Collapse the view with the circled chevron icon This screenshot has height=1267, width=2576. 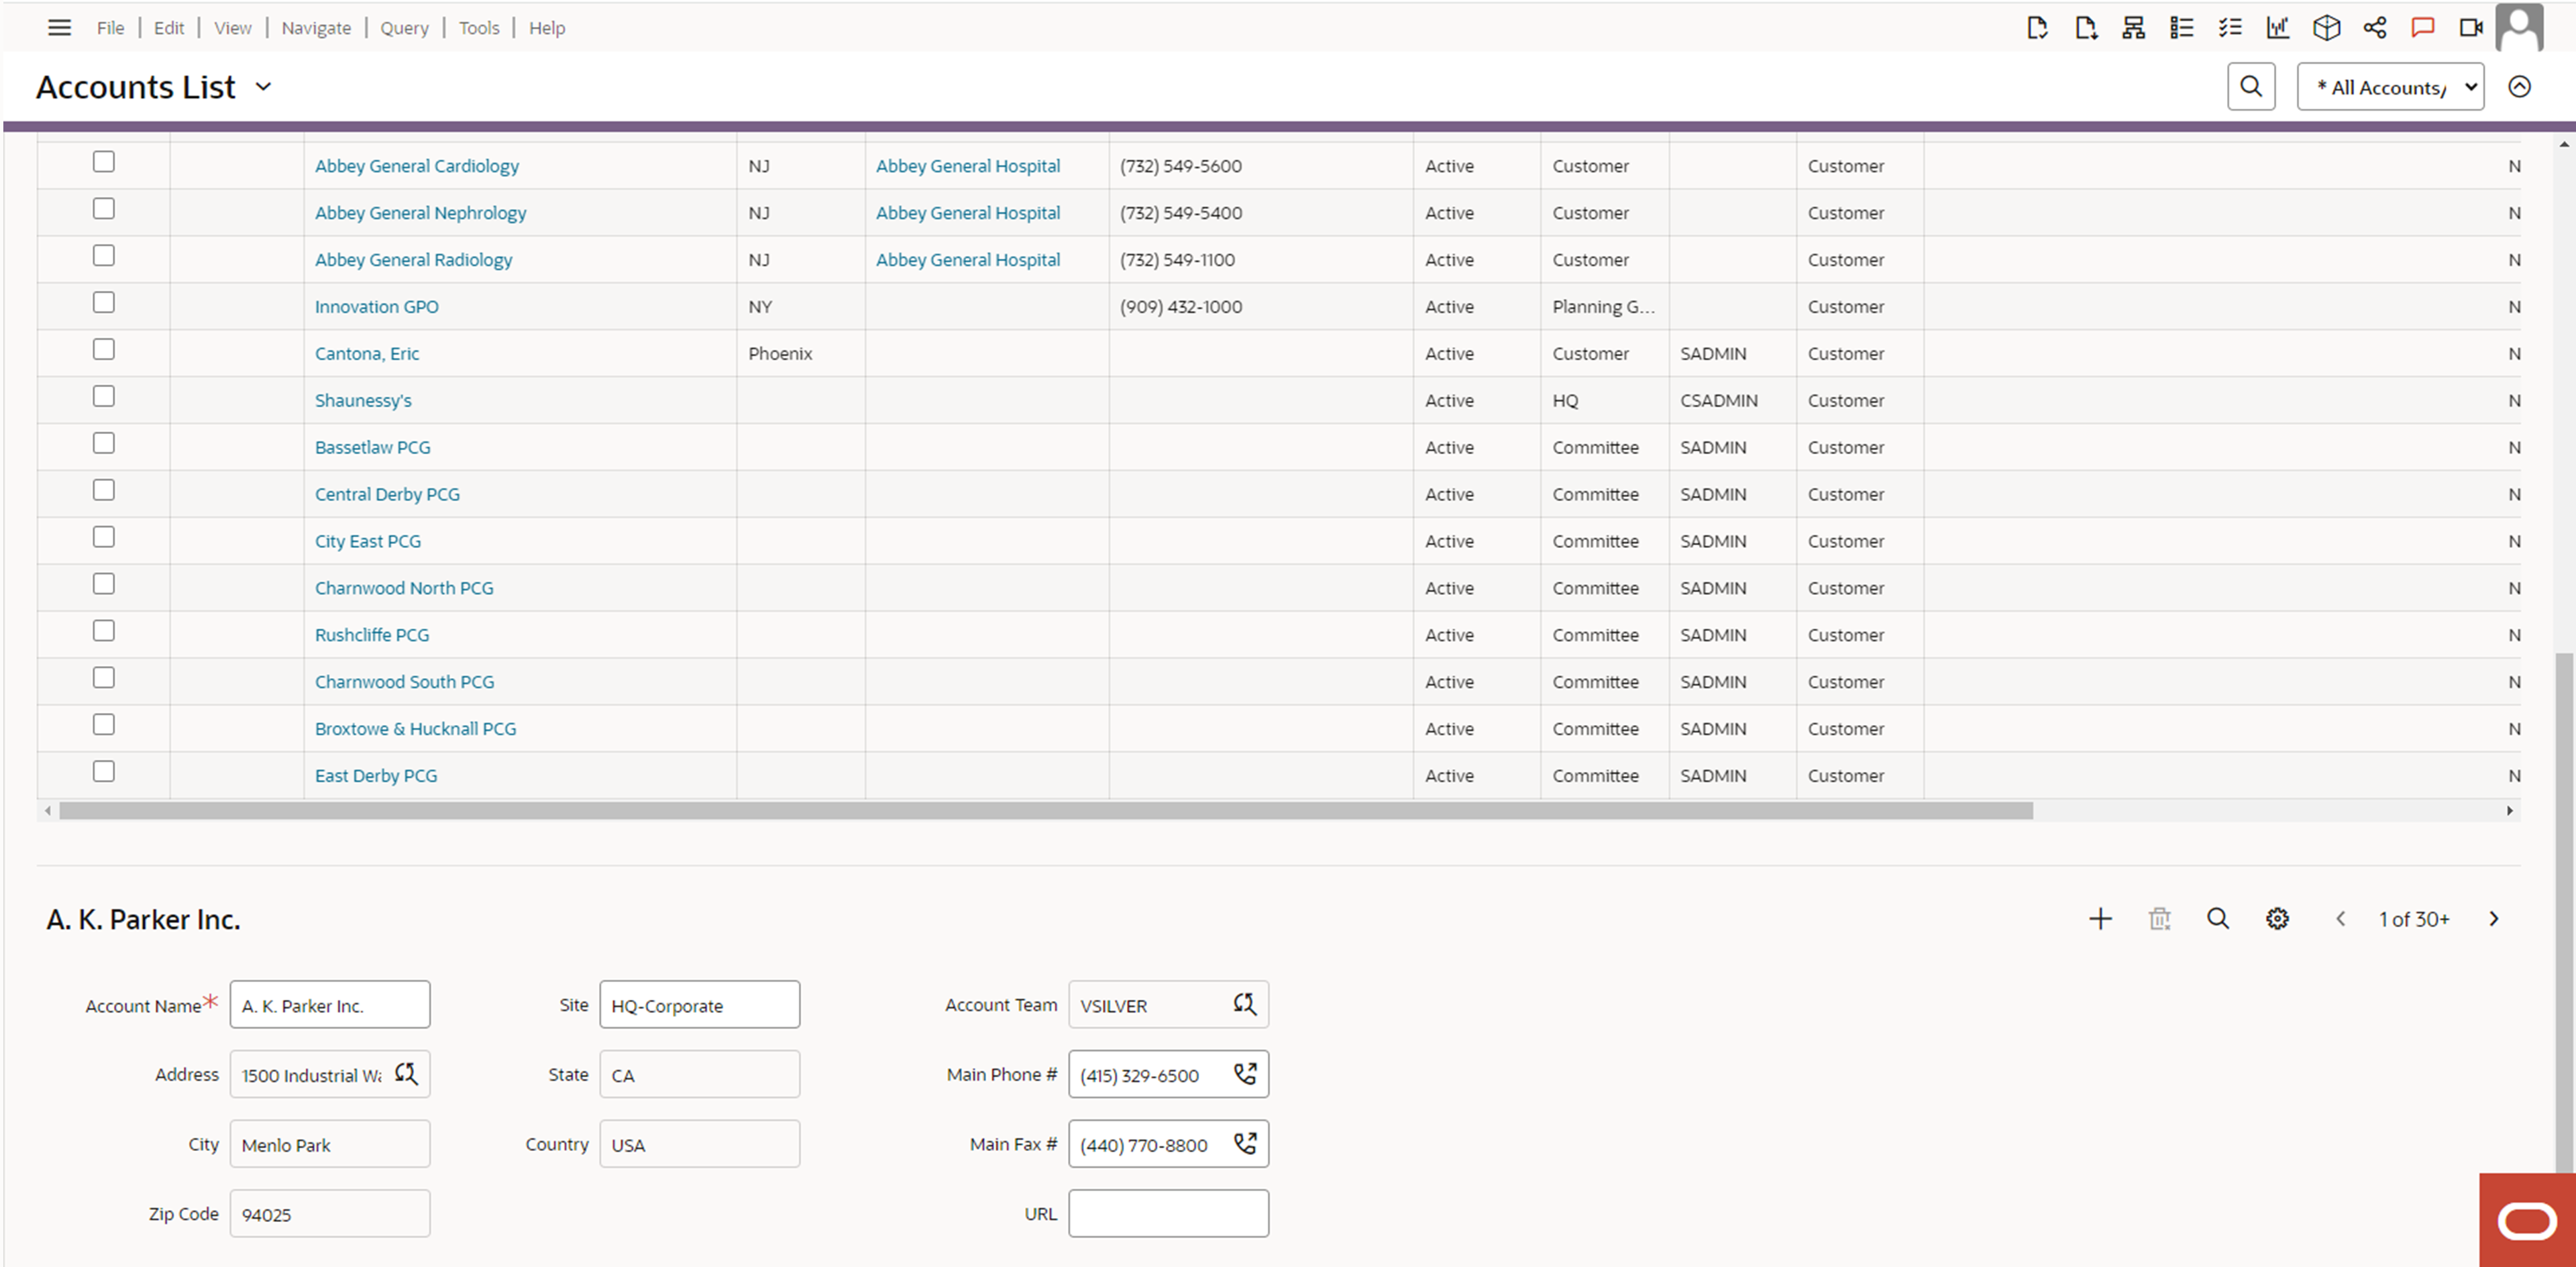pos(2519,87)
